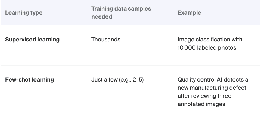Click the word 'needed' in the header

102,17
